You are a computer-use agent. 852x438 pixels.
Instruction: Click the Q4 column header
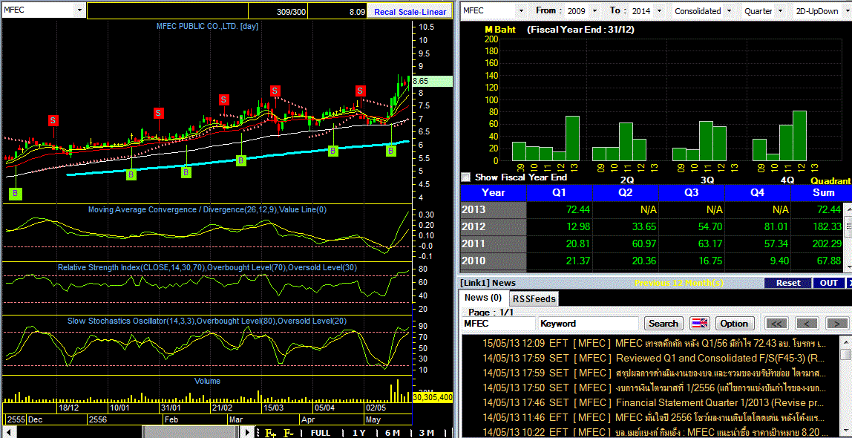(x=758, y=192)
